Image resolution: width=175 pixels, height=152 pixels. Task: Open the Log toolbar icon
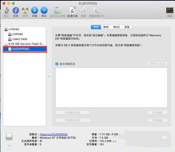170,10
